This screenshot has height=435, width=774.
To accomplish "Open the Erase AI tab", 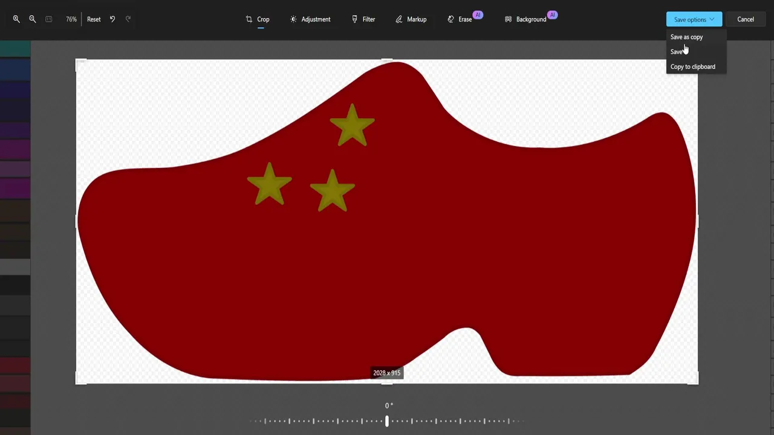I will (464, 19).
